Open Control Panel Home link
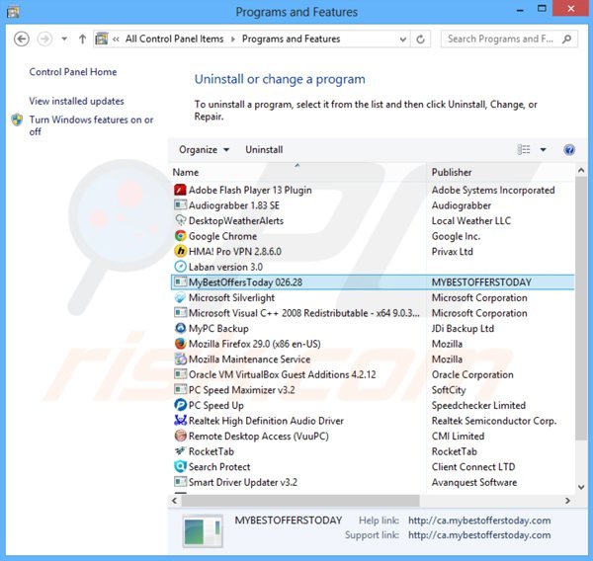This screenshot has height=561, width=593. click(73, 72)
